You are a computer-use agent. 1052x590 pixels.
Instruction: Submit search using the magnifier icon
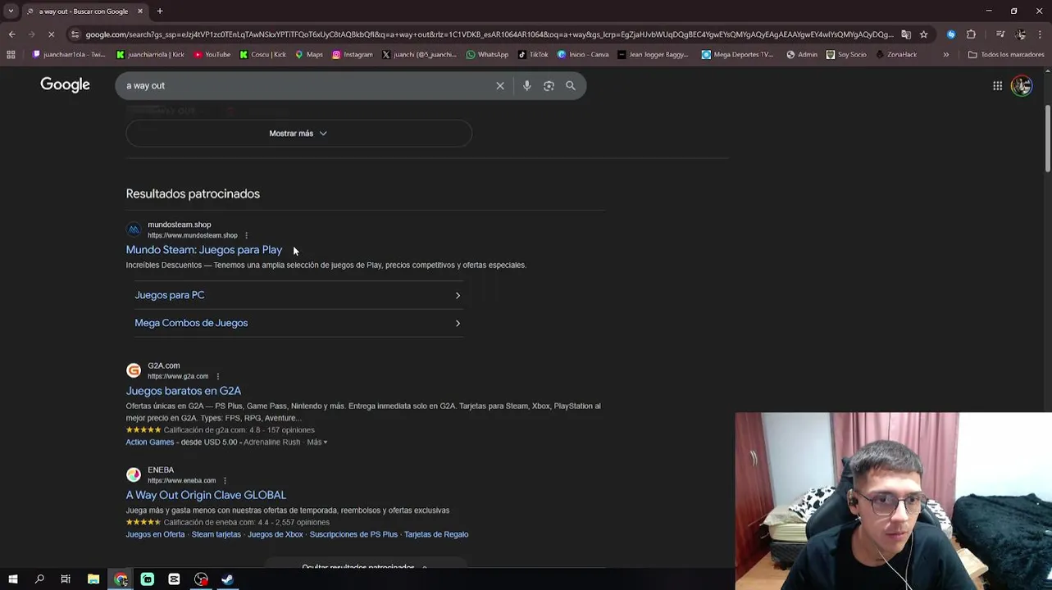pos(571,85)
